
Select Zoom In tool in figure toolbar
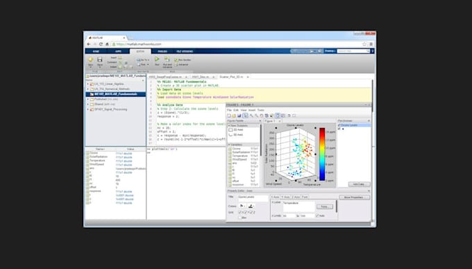(x=251, y=115)
